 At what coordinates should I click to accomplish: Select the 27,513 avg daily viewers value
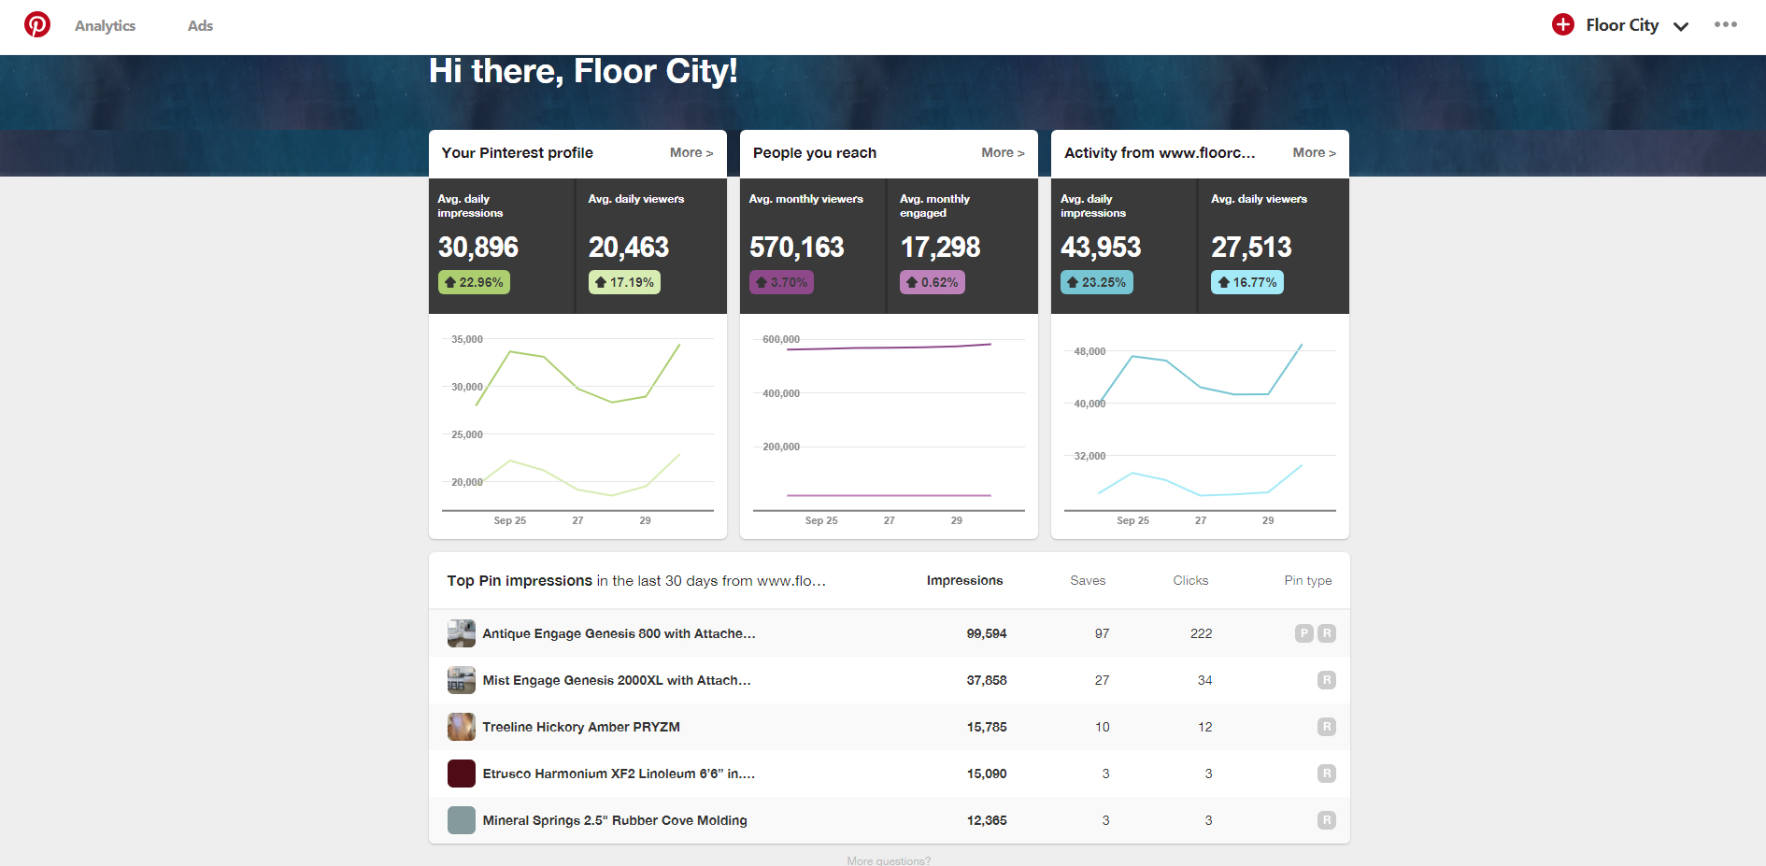tap(1251, 248)
